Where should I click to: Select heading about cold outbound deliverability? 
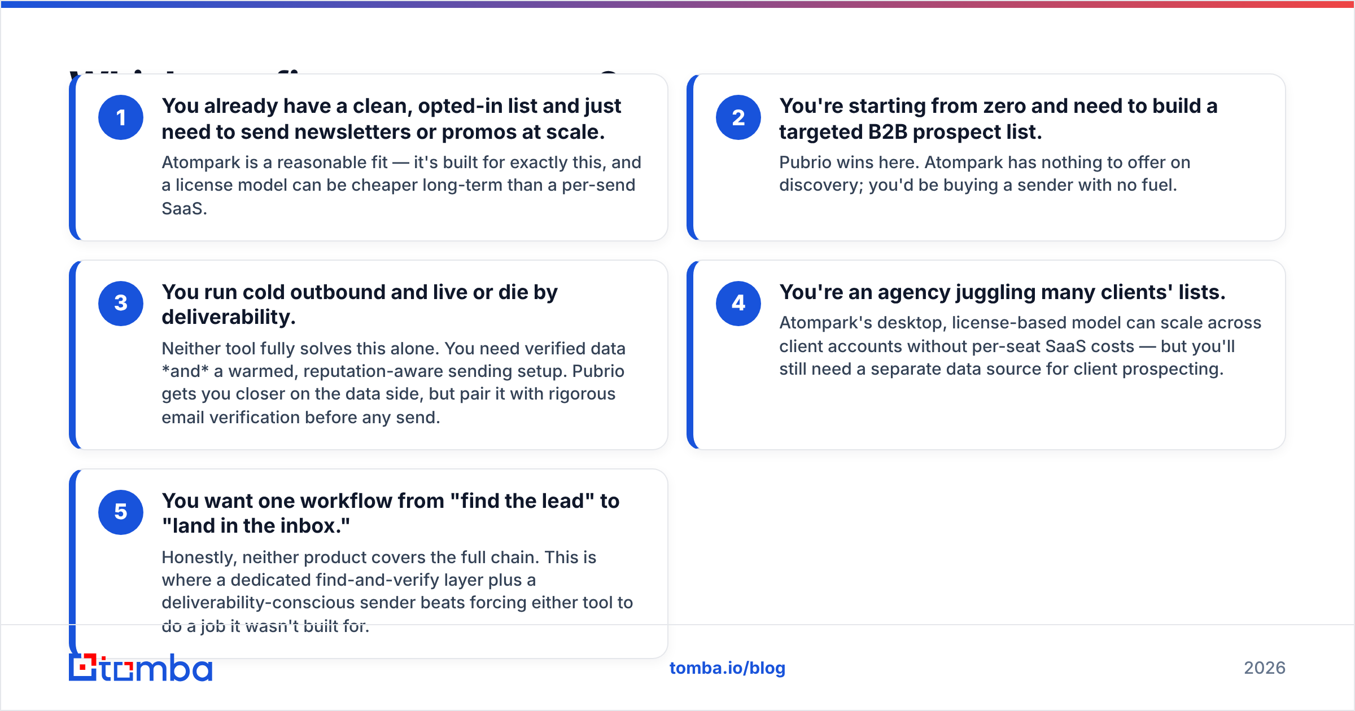[360, 305]
